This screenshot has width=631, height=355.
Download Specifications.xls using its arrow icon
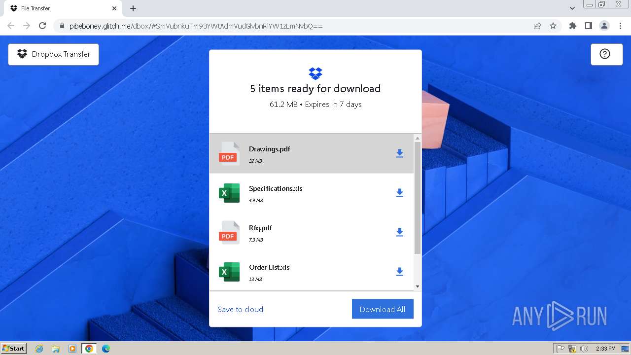[x=400, y=193]
